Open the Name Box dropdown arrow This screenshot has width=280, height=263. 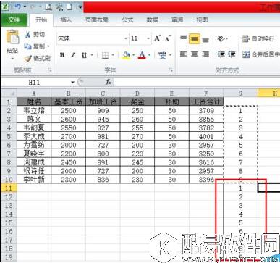pyautogui.click(x=72, y=83)
